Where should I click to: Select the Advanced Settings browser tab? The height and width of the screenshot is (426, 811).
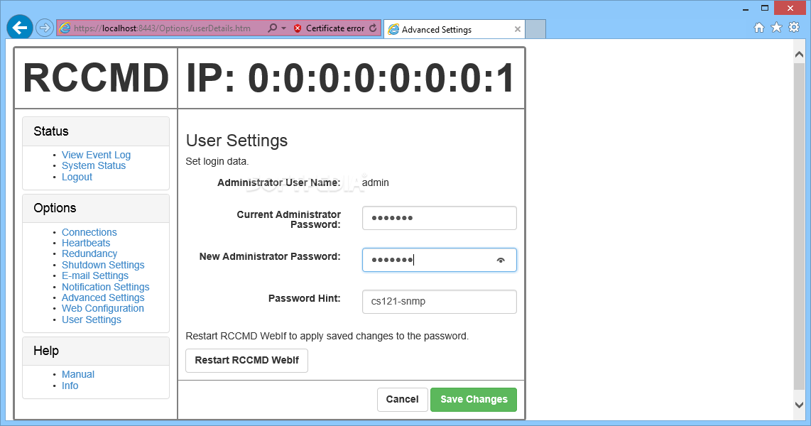[x=454, y=30]
